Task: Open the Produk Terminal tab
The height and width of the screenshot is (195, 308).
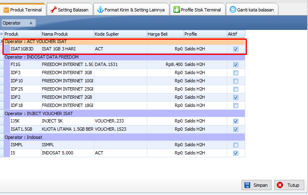Action: point(23,9)
